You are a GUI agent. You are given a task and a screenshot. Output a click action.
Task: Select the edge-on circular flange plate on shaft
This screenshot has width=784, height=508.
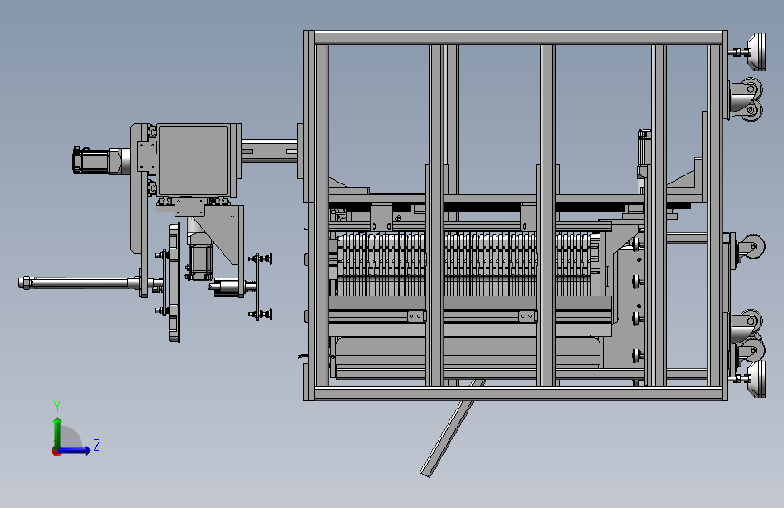coord(174,283)
